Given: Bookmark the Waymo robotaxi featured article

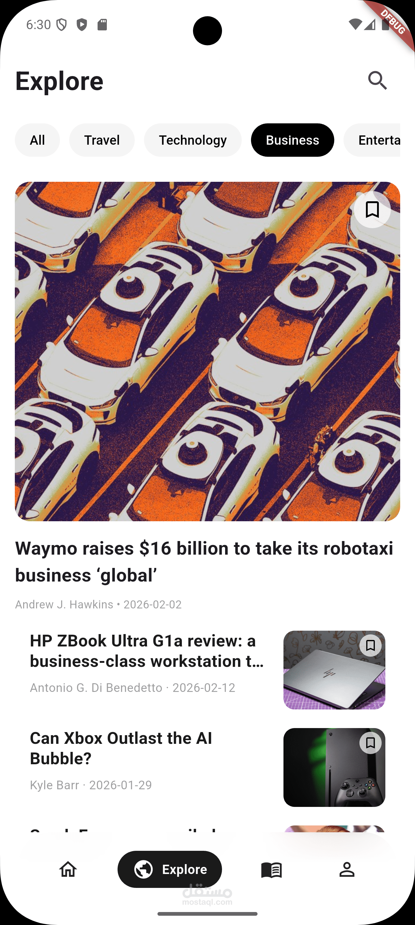Looking at the screenshot, I should [372, 209].
